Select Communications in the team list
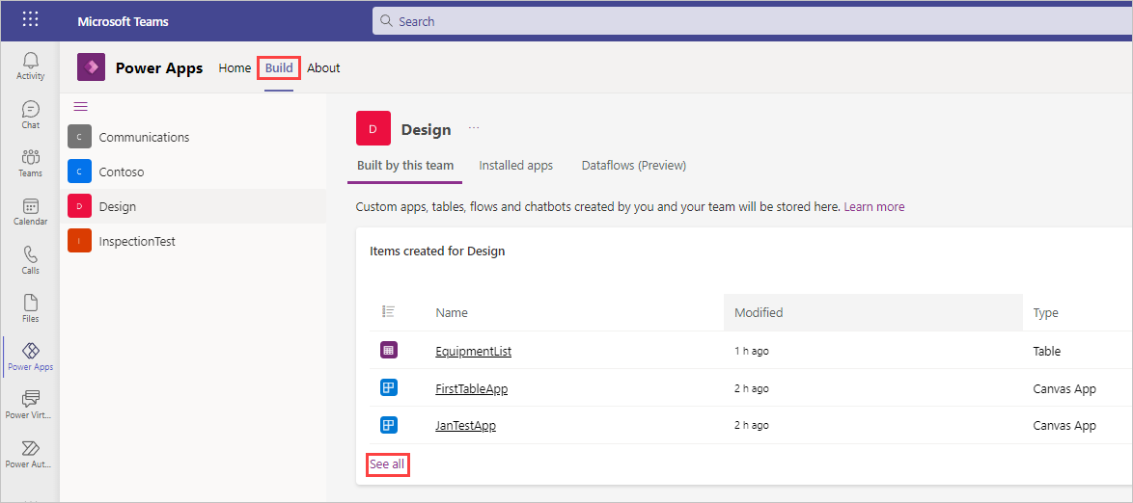 coord(193,137)
